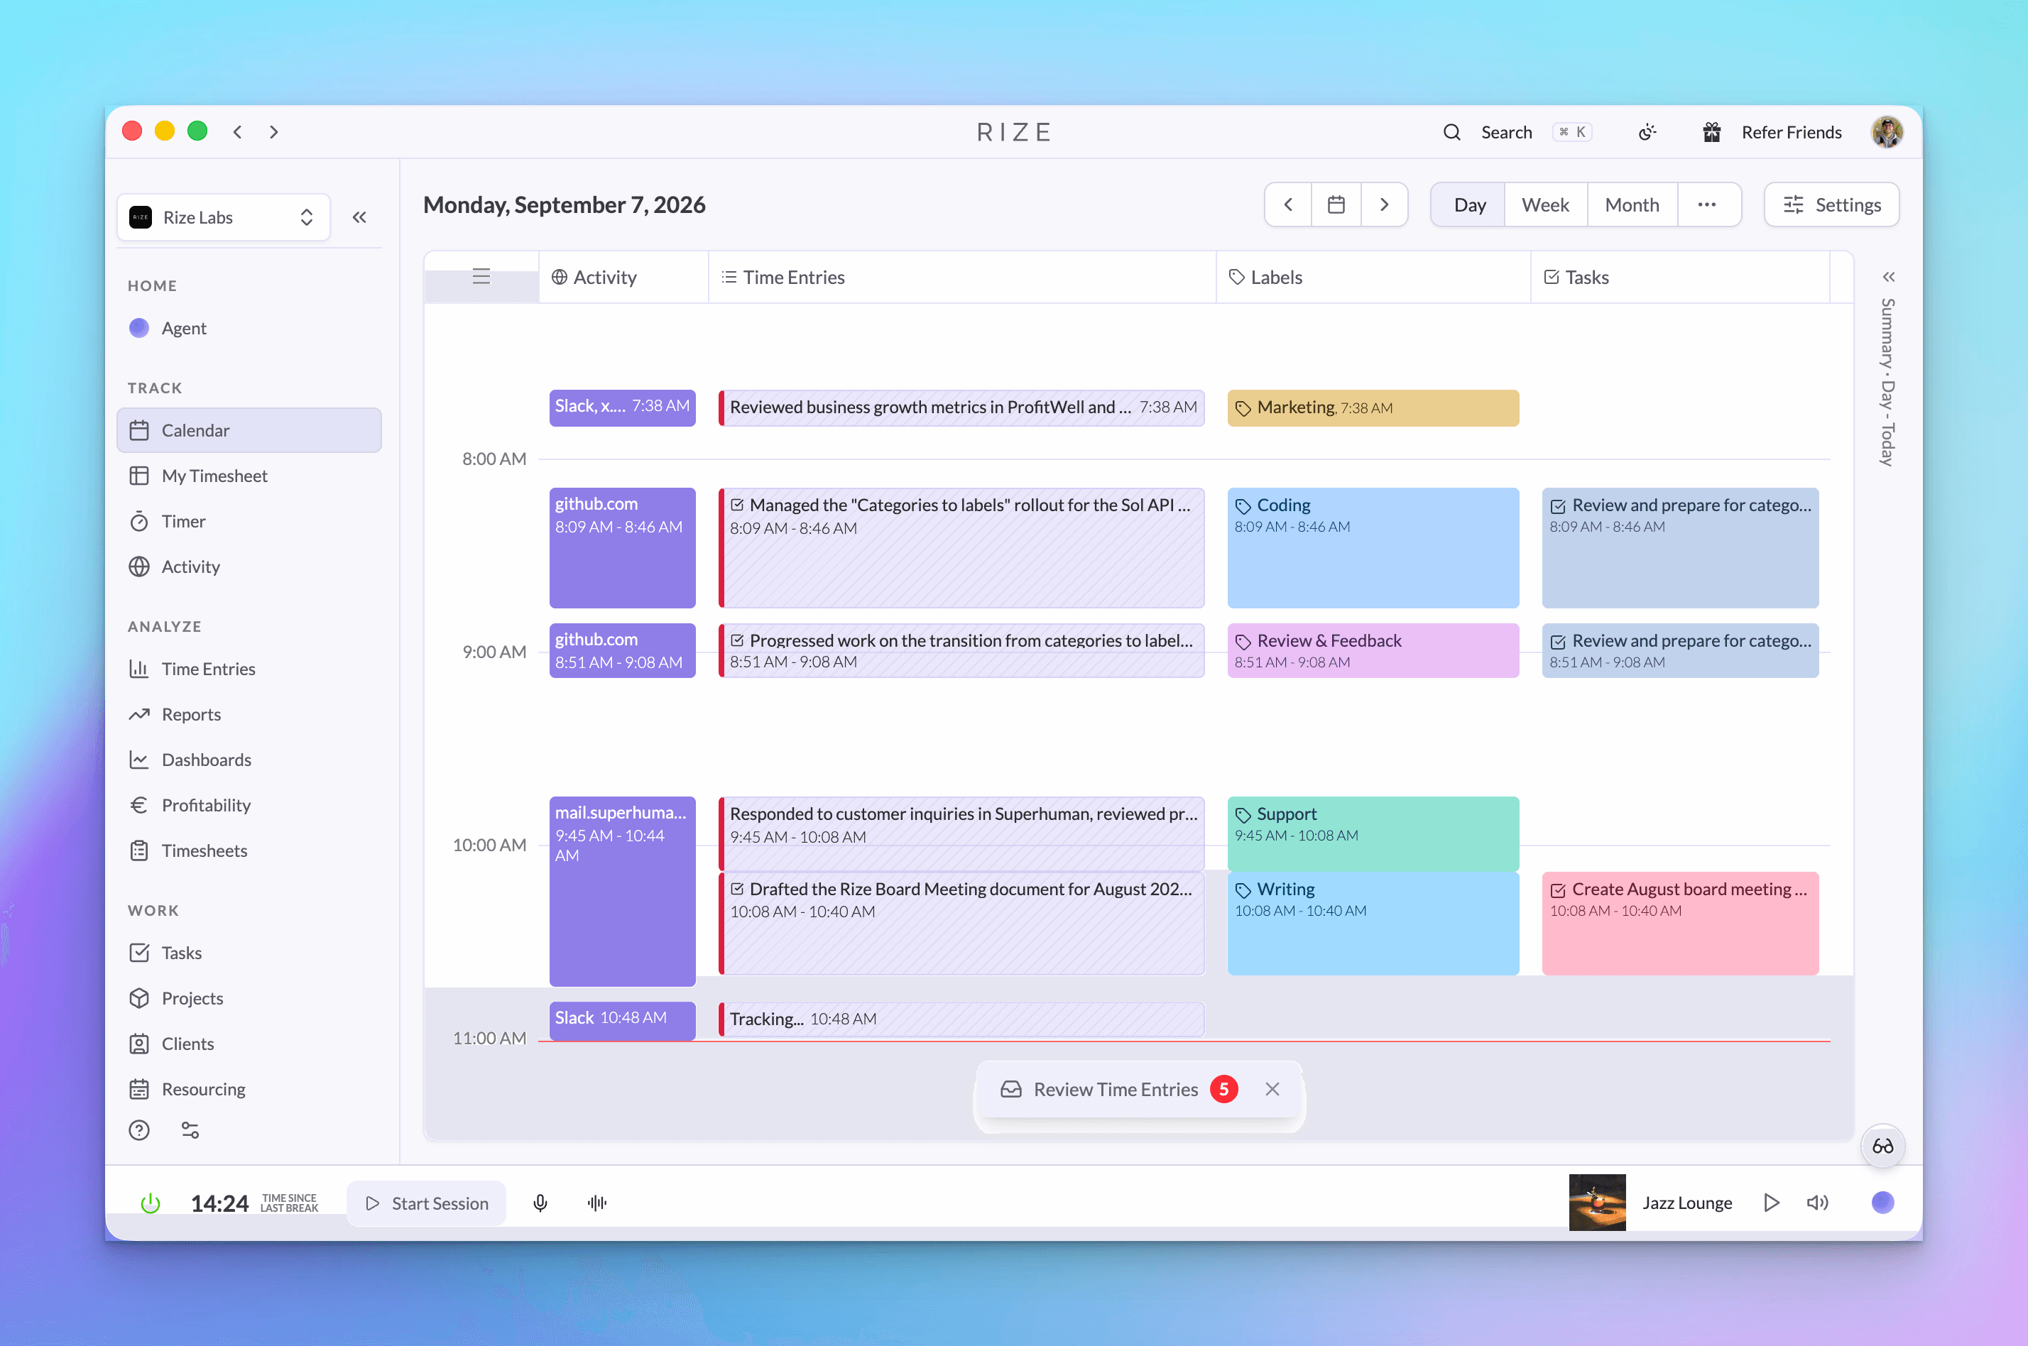Open the Dashboards chart icon
2028x1346 pixels.
tap(139, 760)
